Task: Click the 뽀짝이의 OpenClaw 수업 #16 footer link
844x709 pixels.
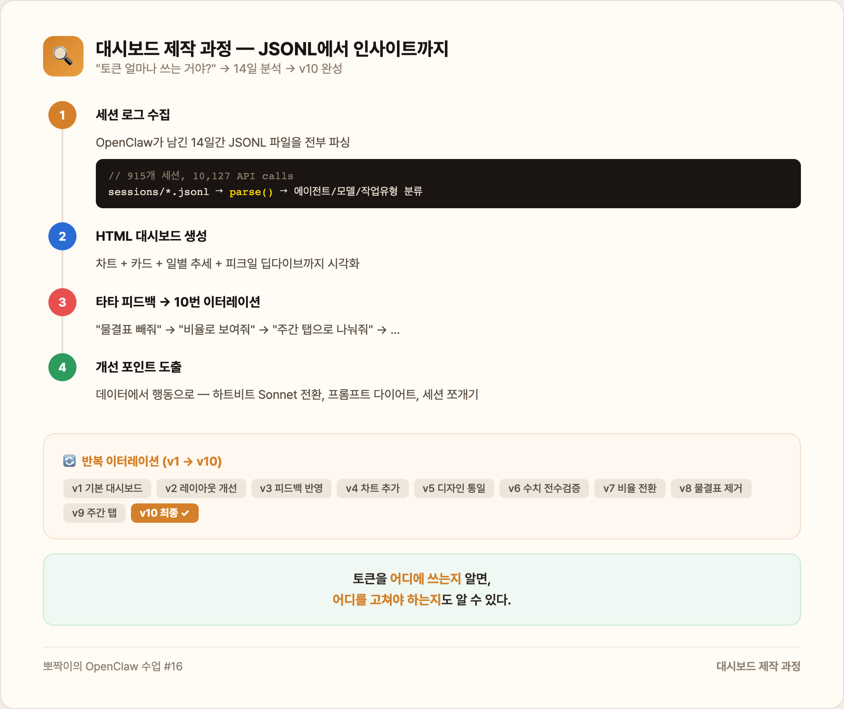Action: (112, 666)
